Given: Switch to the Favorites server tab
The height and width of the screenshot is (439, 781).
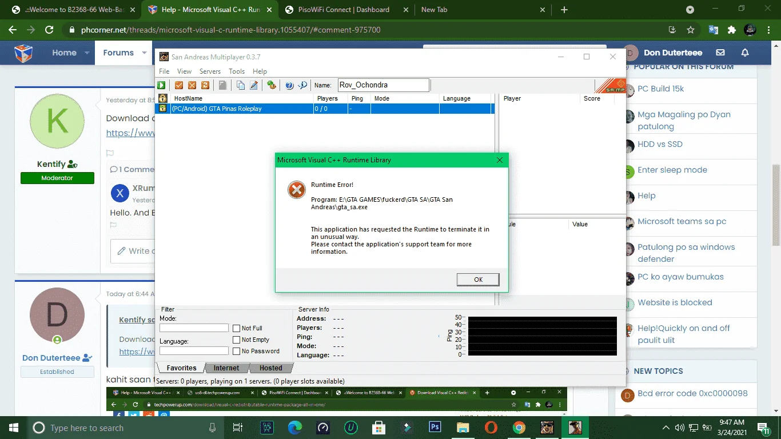Looking at the screenshot, I should 181,368.
